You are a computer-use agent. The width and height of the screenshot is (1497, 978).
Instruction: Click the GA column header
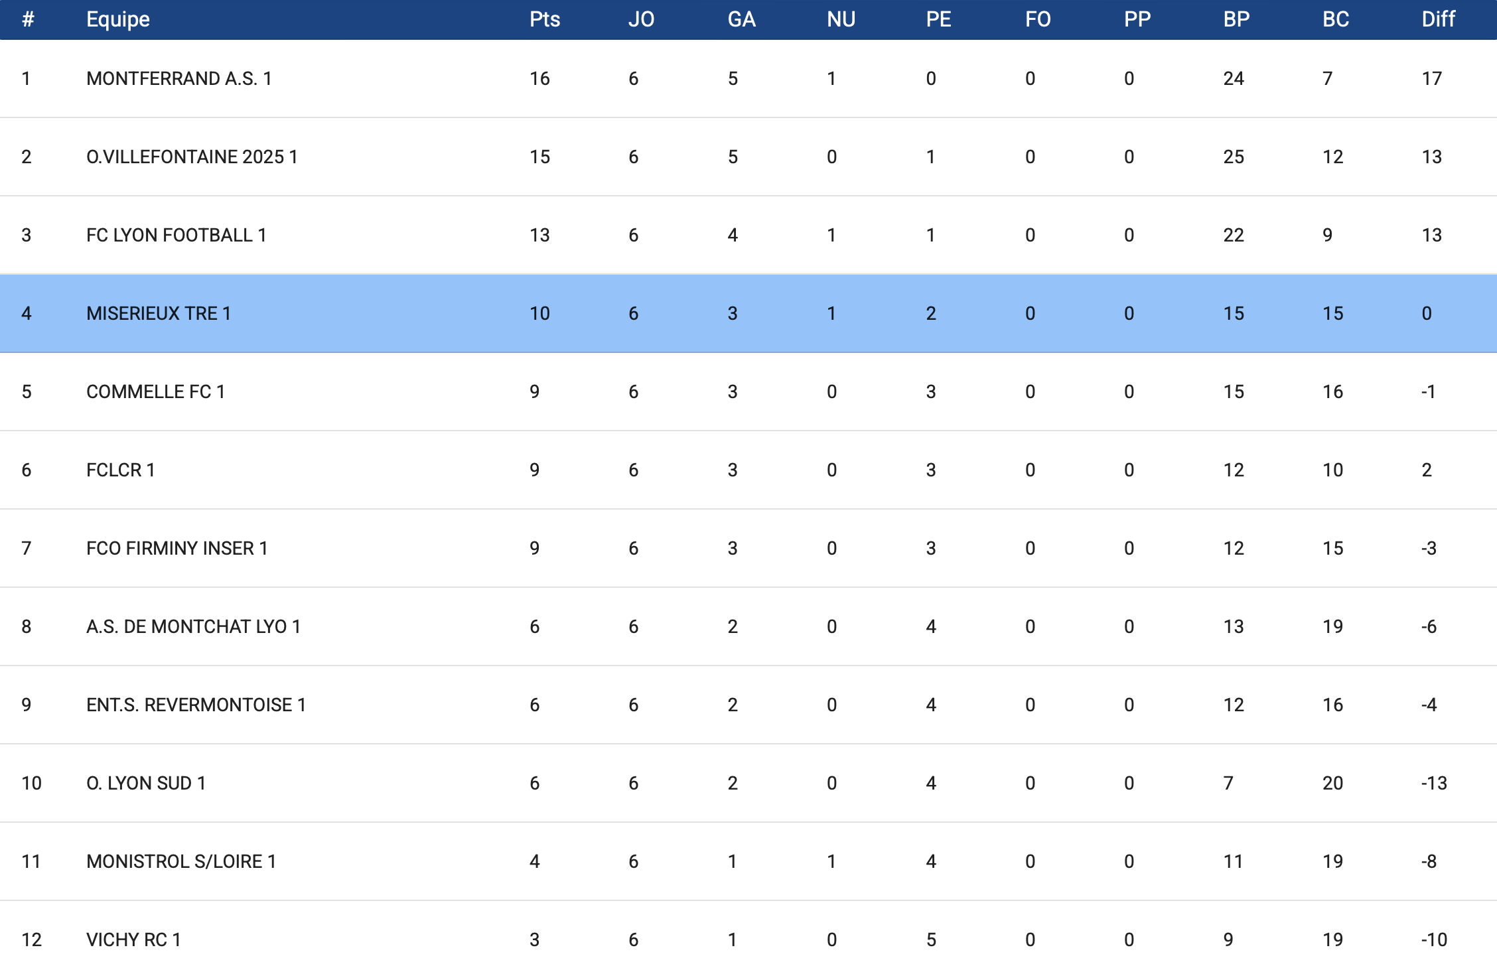point(741,19)
